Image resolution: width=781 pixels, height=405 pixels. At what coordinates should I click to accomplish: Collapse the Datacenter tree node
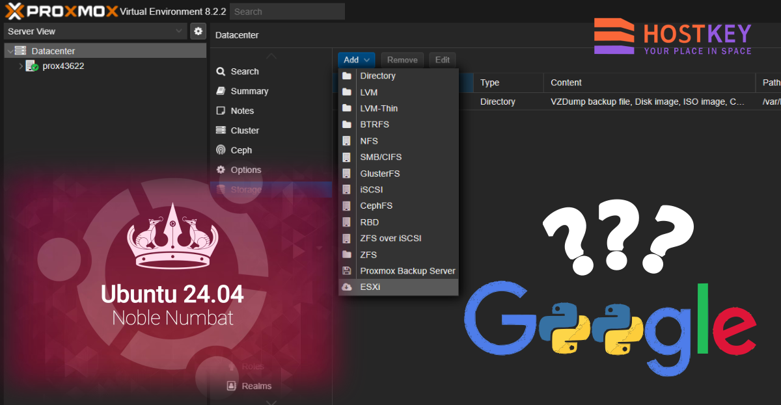(9, 51)
